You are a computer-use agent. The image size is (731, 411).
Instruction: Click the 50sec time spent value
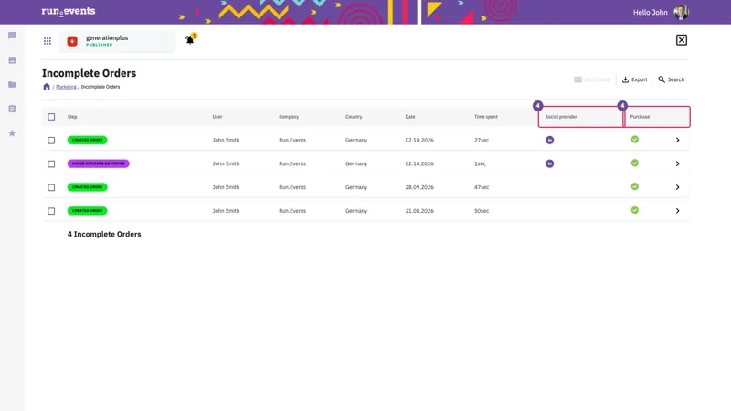[x=482, y=211]
